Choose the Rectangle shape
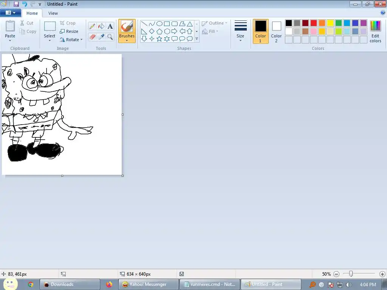This screenshot has width=387, height=290. coord(167,24)
